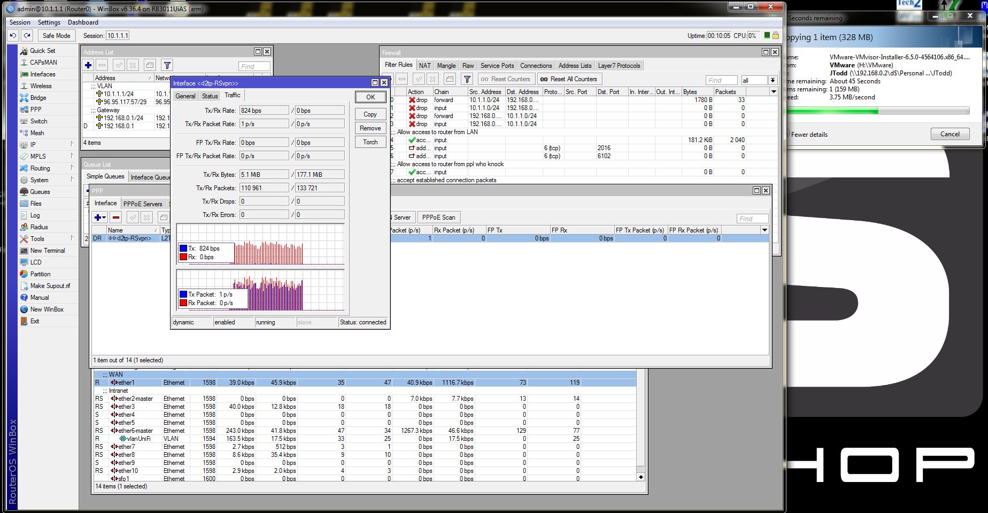The image size is (988, 513).
Task: Open the Firewall table column dropdown arrow
Action: pos(773,92)
